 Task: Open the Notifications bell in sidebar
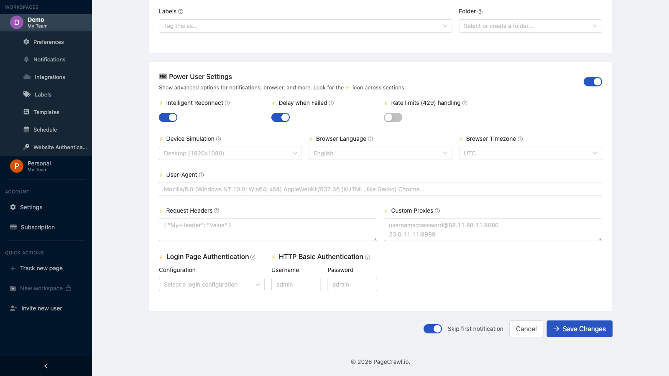pos(49,59)
